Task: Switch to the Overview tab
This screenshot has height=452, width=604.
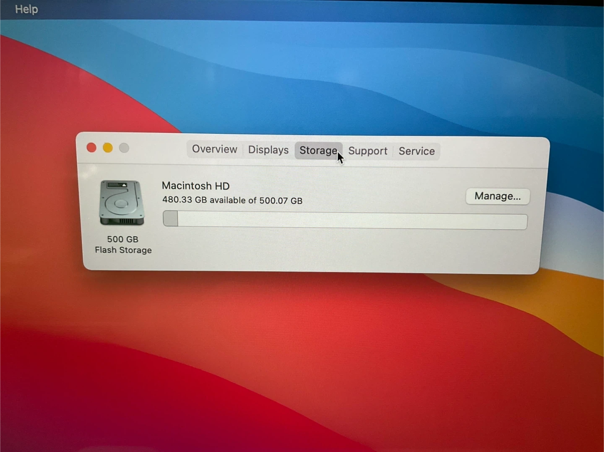Action: [x=214, y=149]
